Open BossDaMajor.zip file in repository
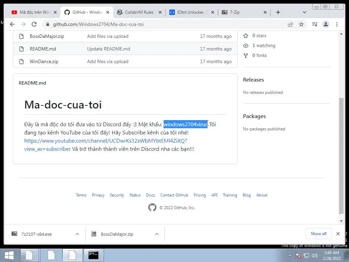Screen dimensions: 349x262 coord(47,36)
